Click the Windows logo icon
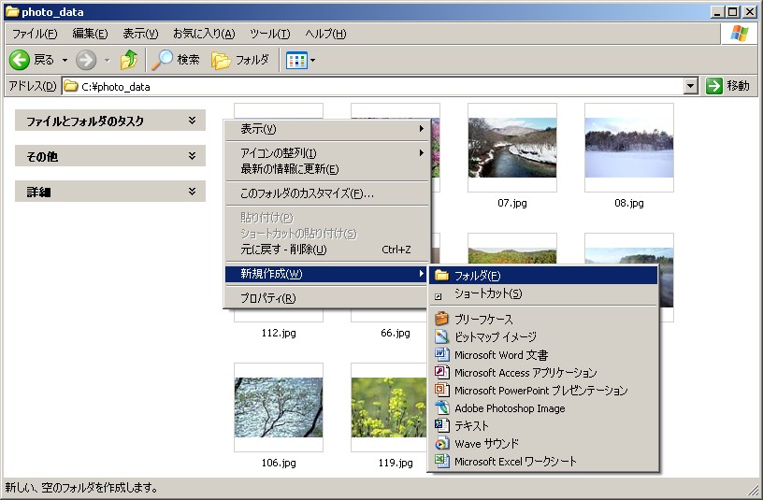The height and width of the screenshot is (500, 763). pos(739,34)
